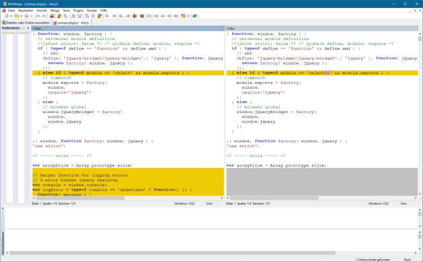Click the Refresh icon at toolbar end

tap(195, 16)
